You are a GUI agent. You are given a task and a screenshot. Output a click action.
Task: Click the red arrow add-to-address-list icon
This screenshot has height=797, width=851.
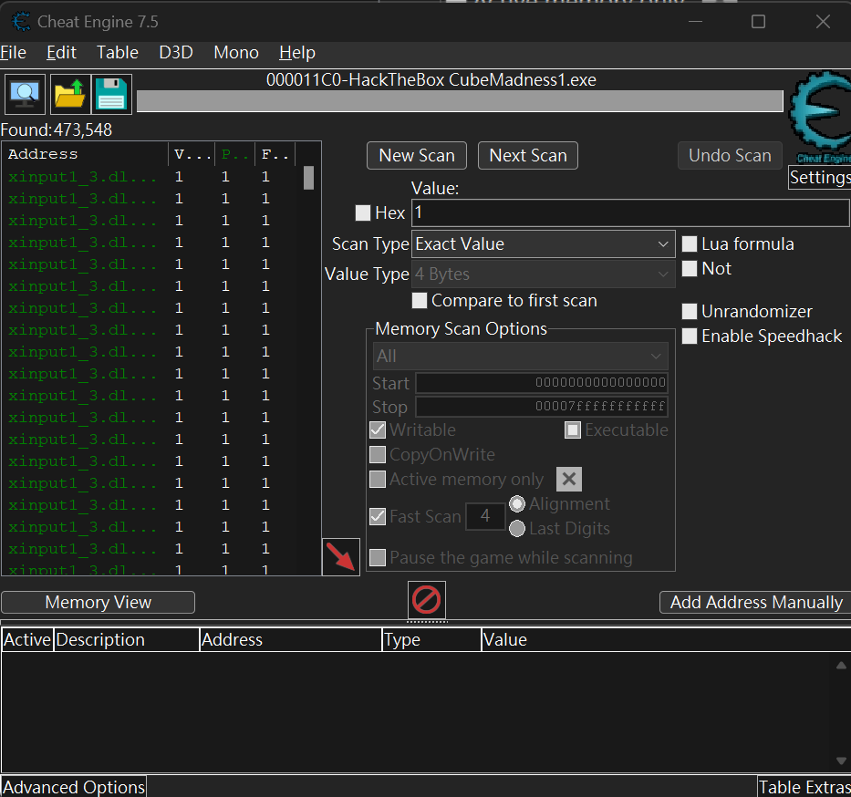tap(341, 556)
